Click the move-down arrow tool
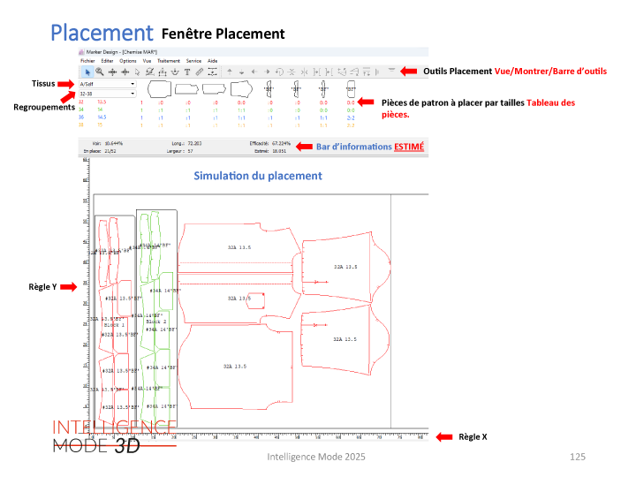The image size is (636, 477). [242, 71]
